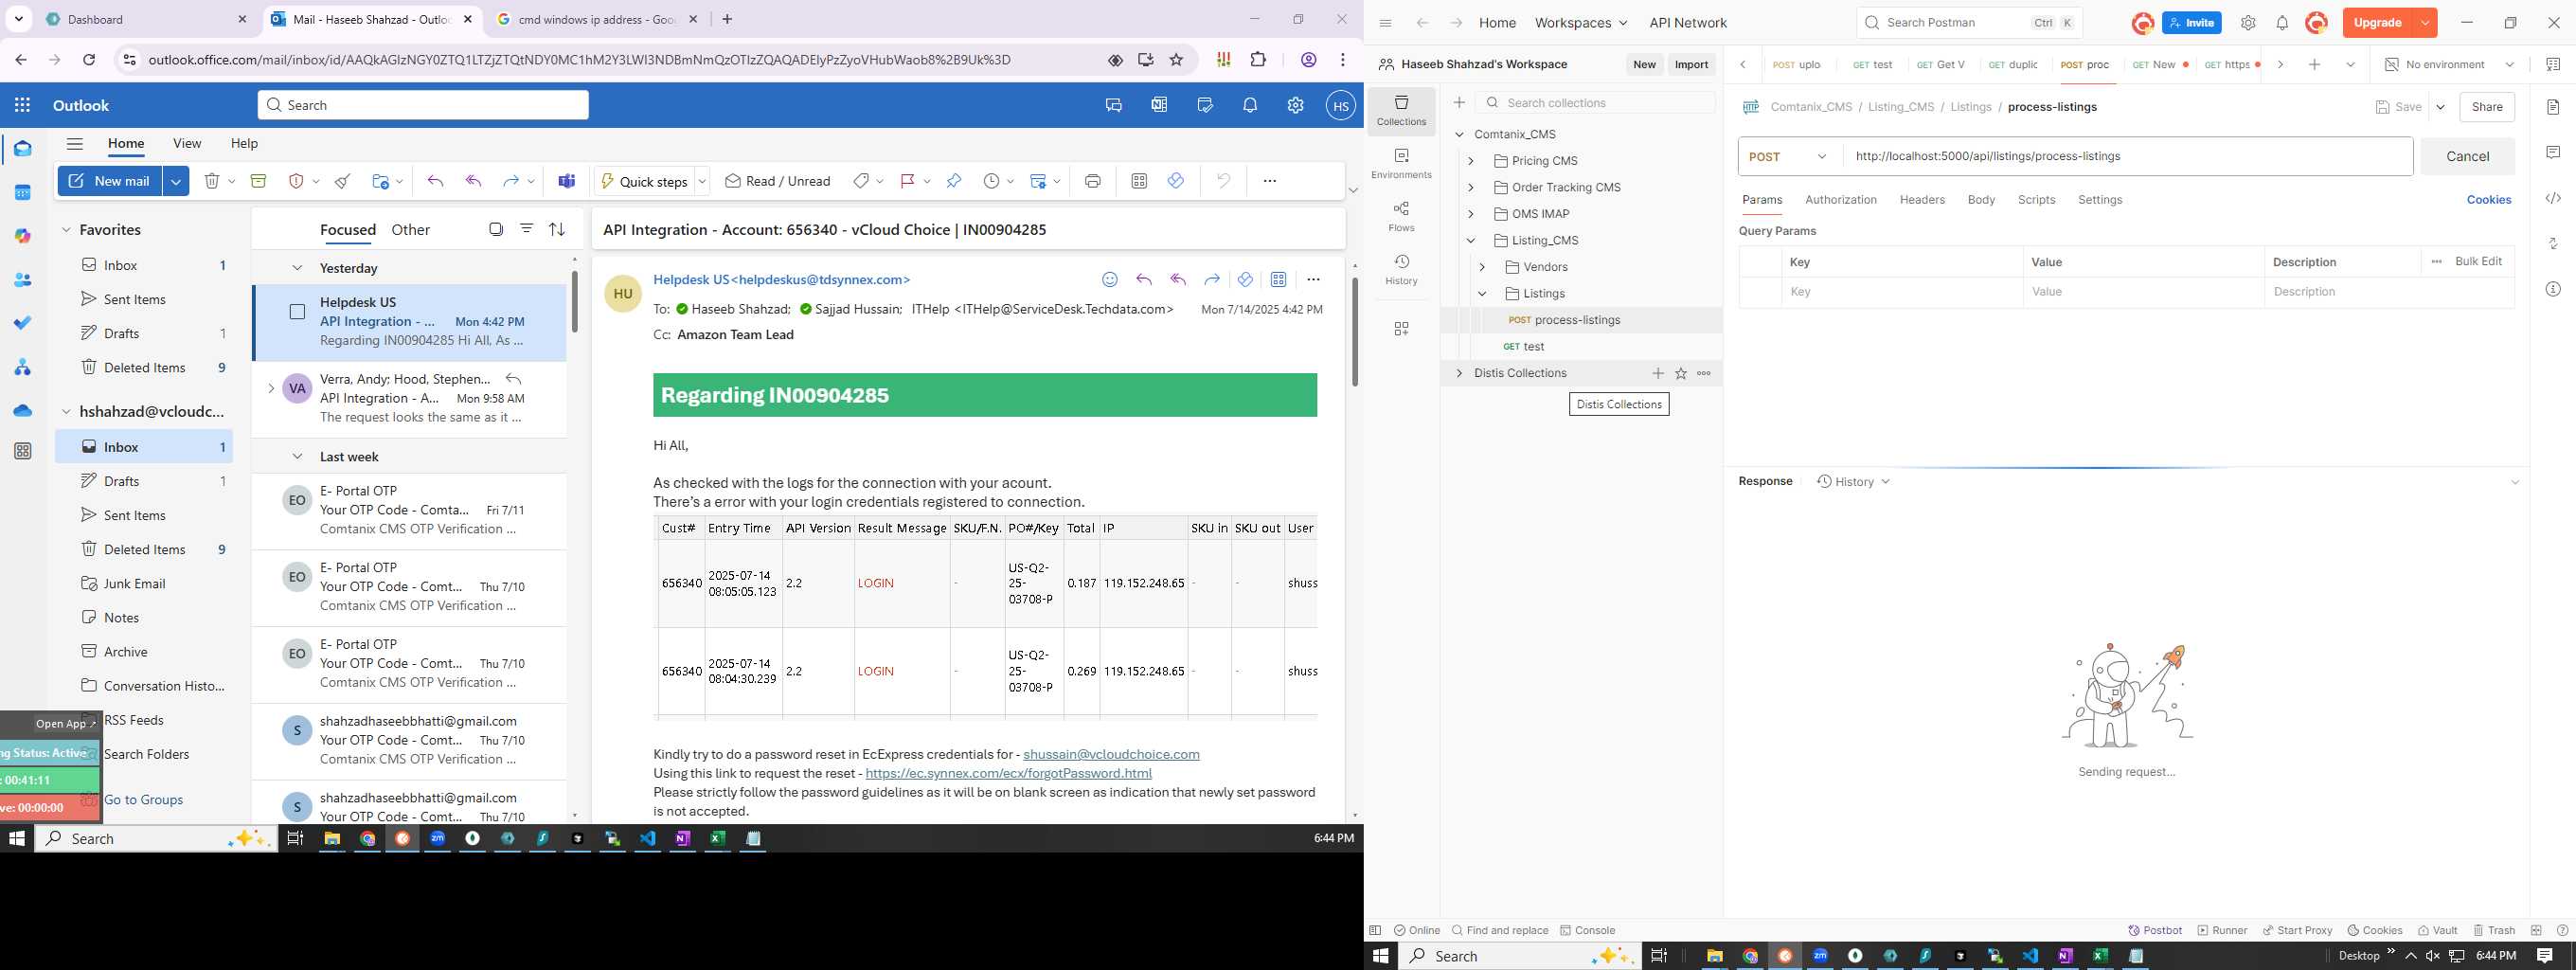
Task: Click the Share button in Postman
Action: [2487, 107]
